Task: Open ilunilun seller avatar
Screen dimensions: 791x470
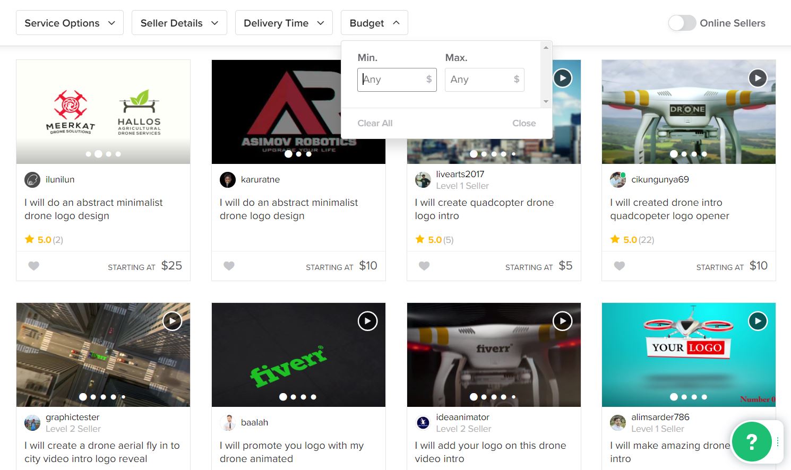Action: tap(32, 180)
